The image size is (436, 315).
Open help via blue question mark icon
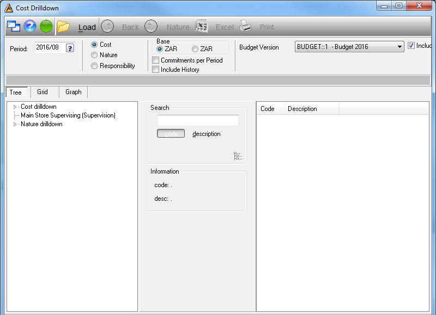pos(30,26)
